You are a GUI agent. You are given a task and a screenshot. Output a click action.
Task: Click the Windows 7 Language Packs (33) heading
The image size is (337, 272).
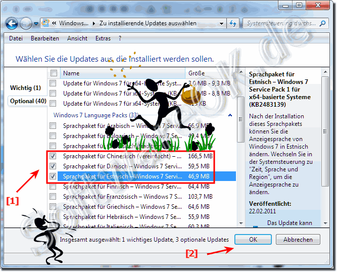[96, 115]
